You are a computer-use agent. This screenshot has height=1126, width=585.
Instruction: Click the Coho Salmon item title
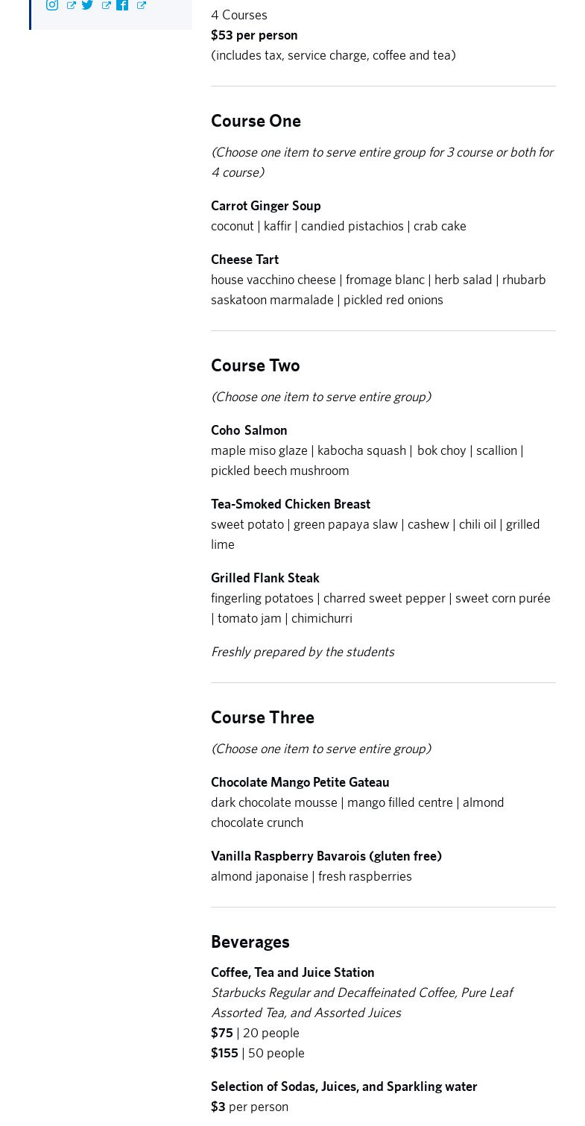pos(249,430)
